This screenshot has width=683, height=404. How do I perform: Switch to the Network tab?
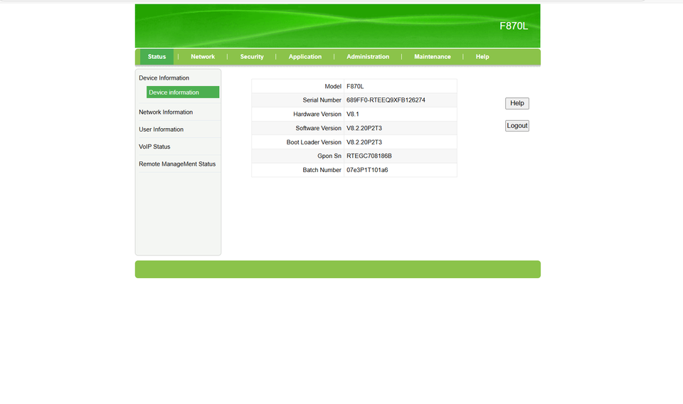(x=203, y=57)
